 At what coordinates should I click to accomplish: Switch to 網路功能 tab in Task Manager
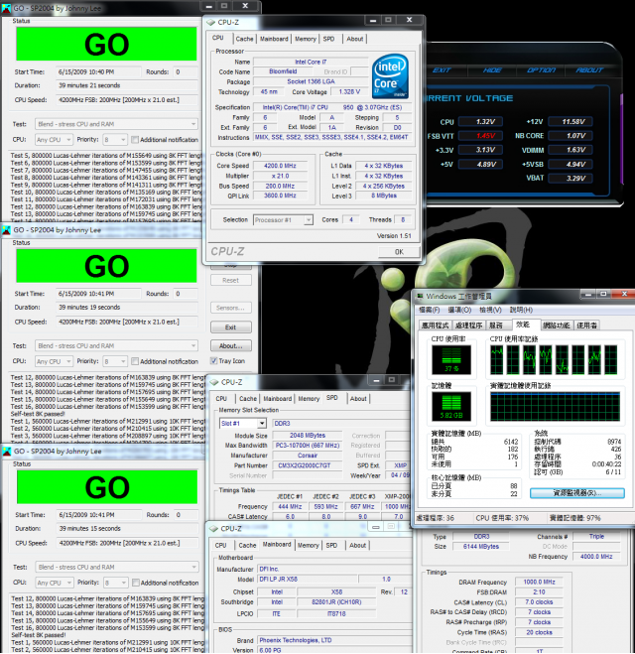[557, 326]
